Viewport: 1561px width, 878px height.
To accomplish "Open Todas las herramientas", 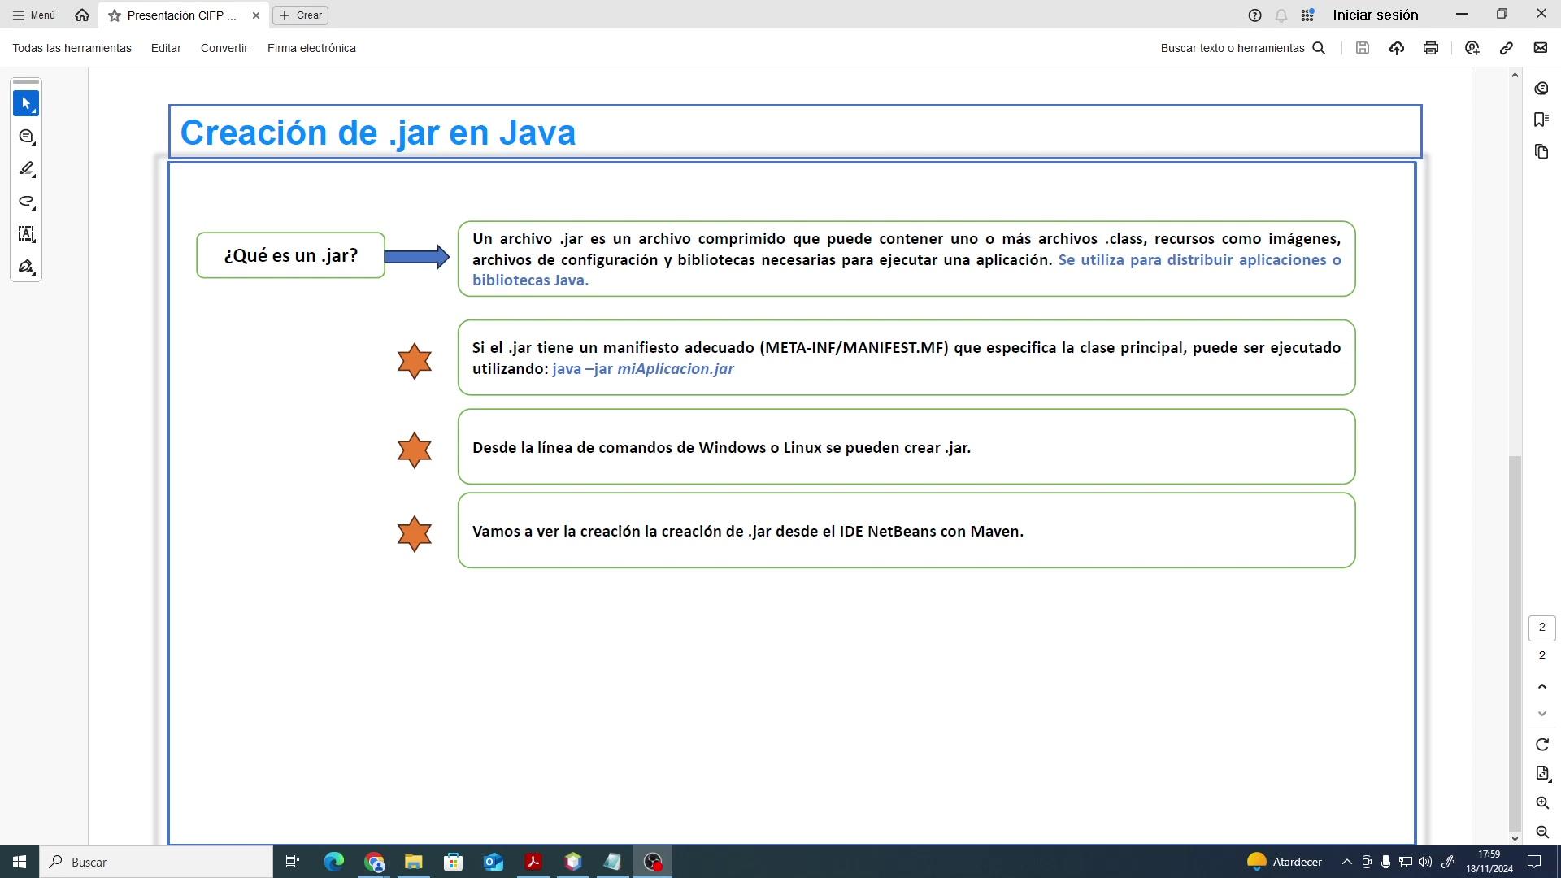I will click(72, 48).
